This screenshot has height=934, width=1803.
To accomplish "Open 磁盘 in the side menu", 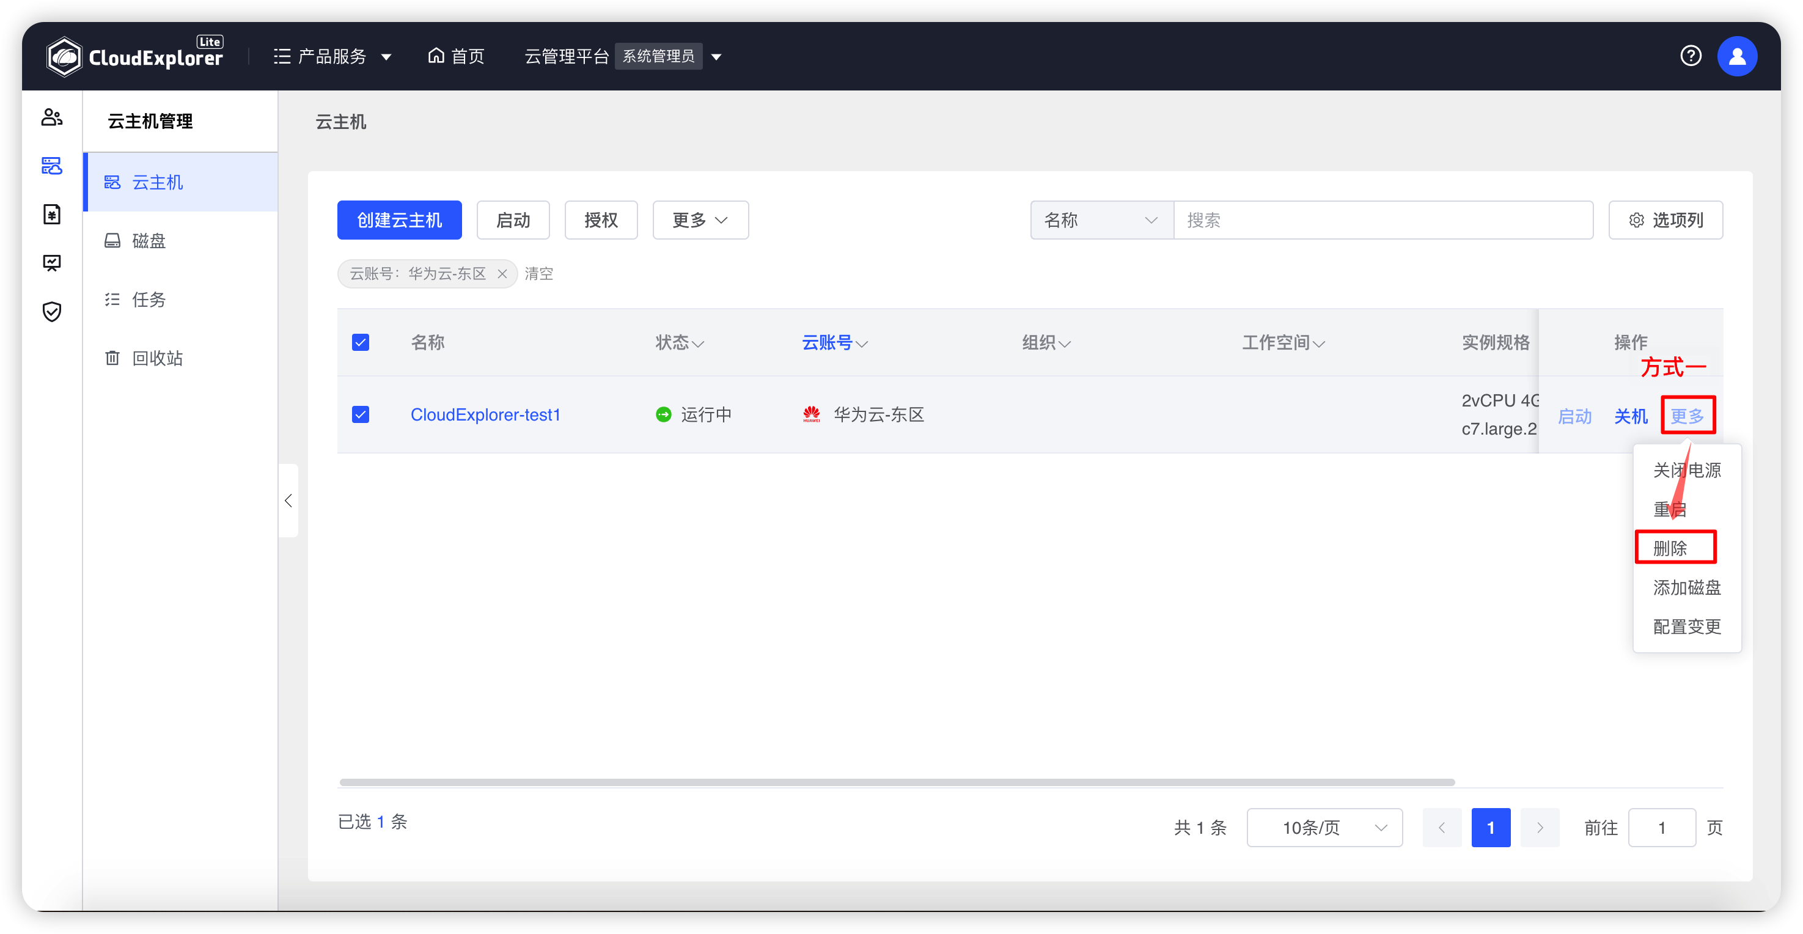I will 180,241.
